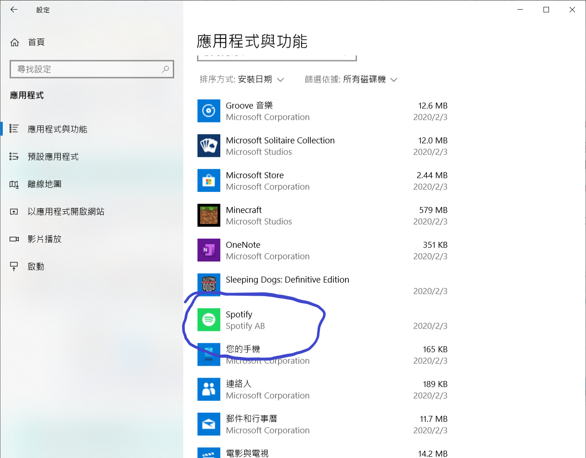Click the Spotify AB publisher text
586x458 pixels.
point(245,326)
